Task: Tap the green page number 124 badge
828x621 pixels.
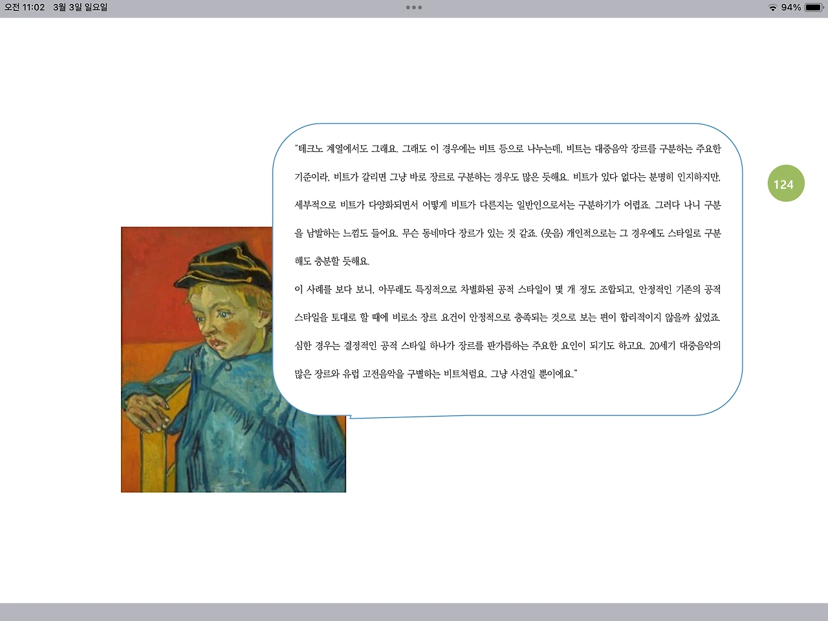Action: coord(785,184)
